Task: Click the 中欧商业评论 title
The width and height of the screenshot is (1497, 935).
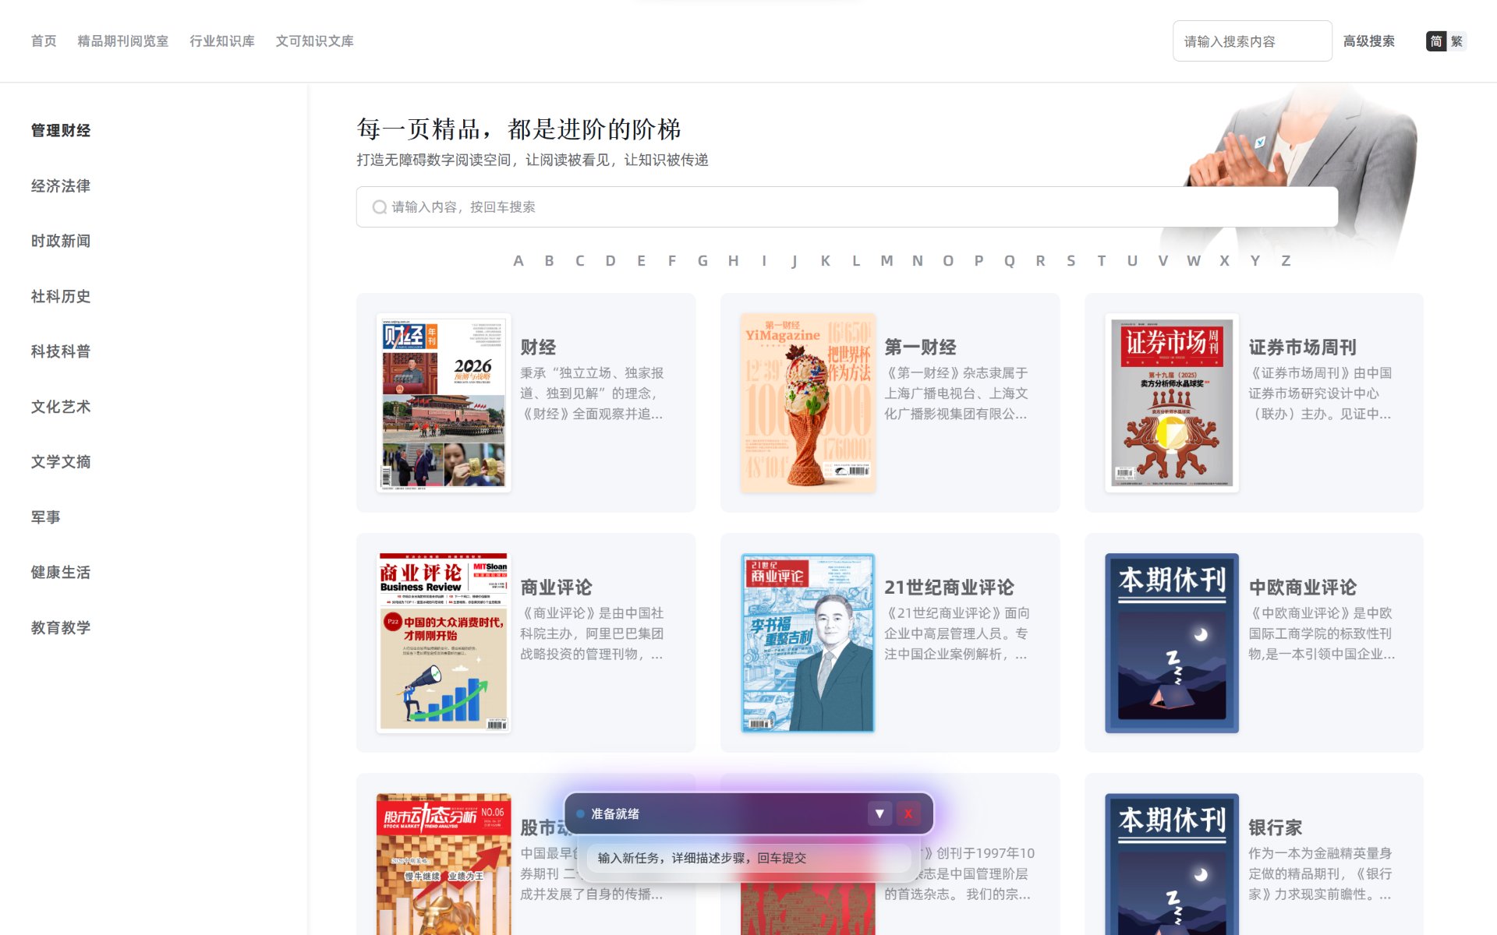Action: (x=1302, y=587)
